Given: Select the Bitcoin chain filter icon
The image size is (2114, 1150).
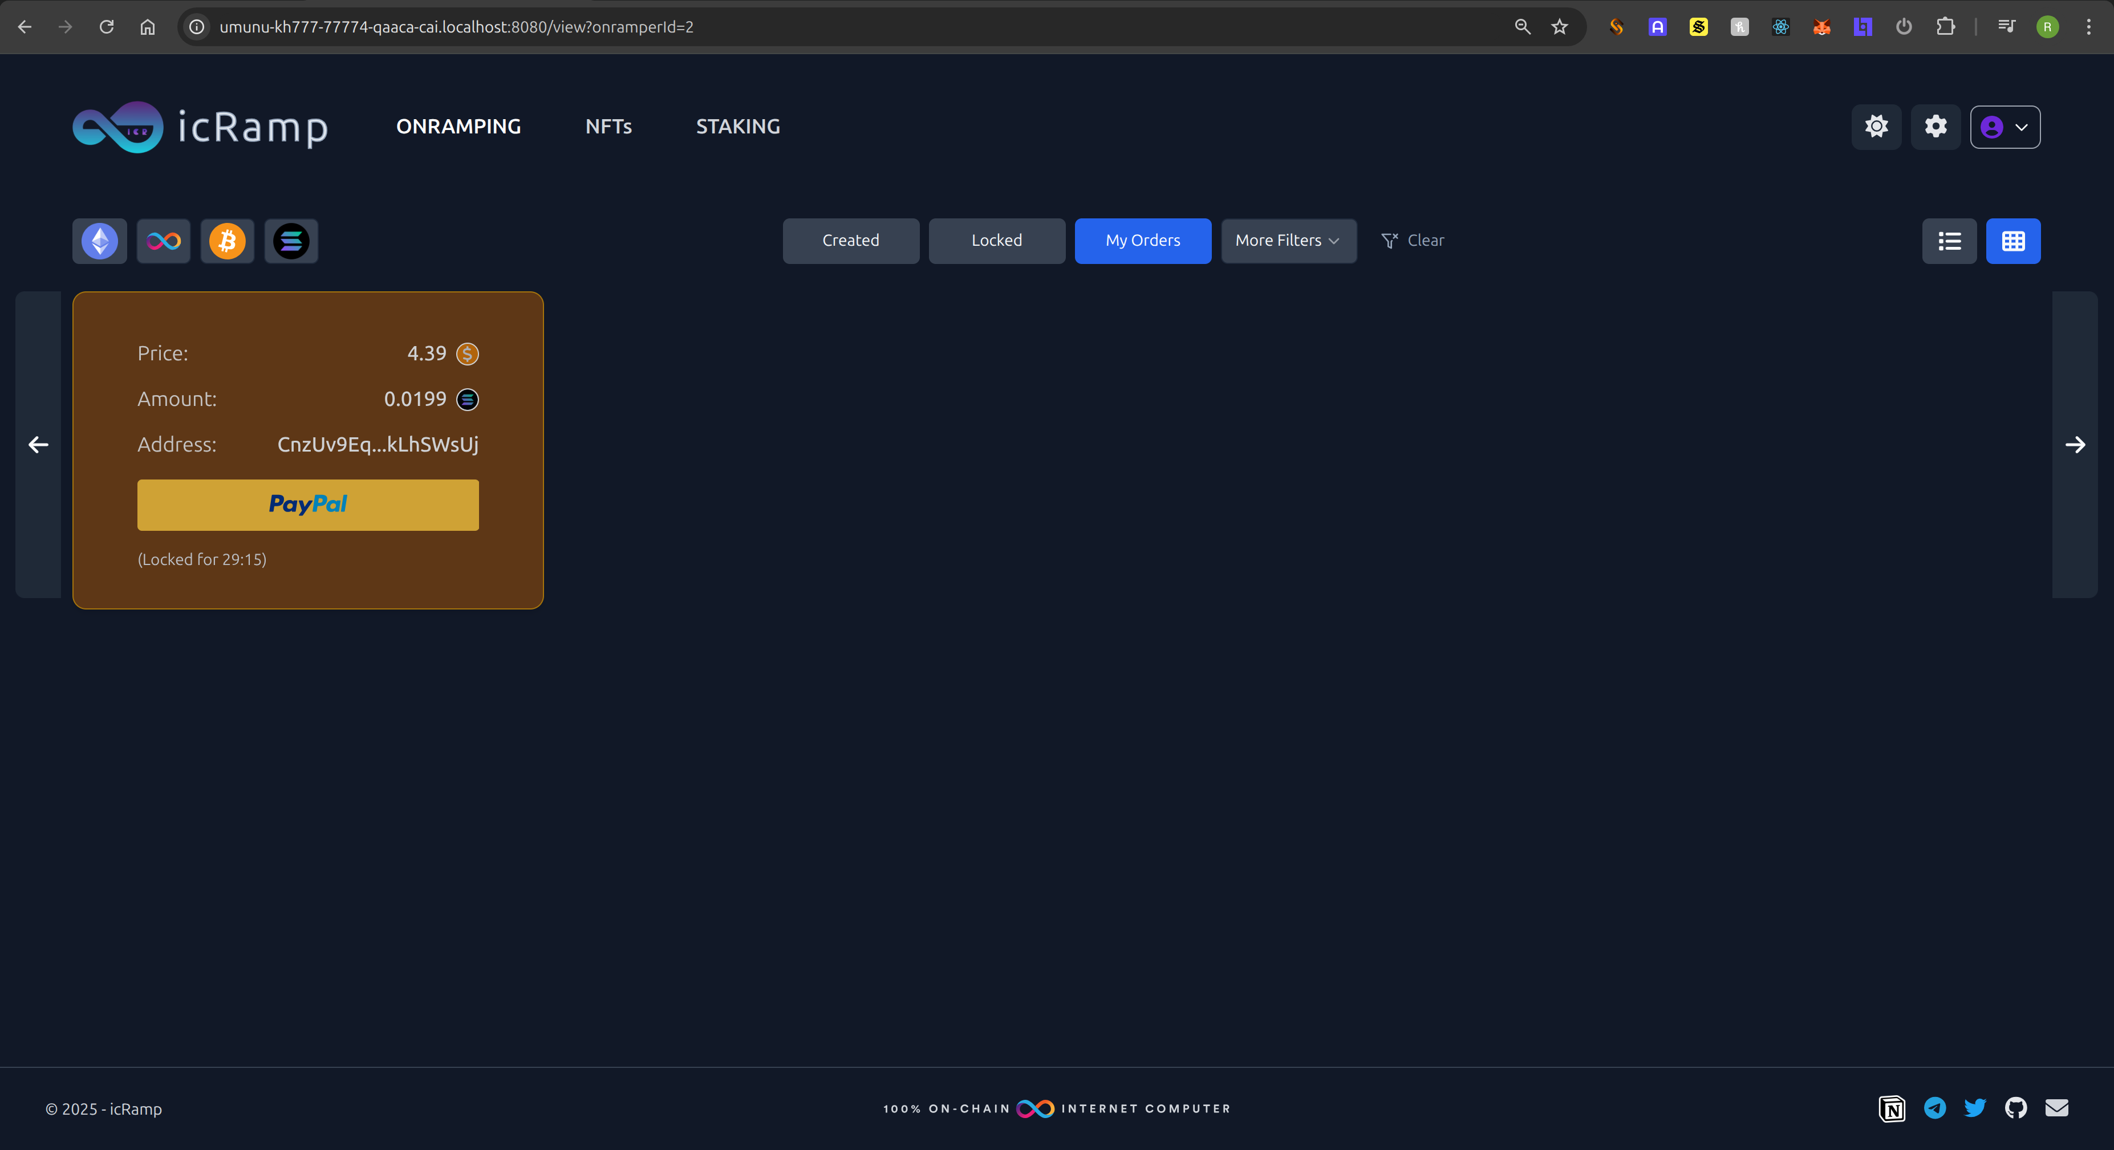Looking at the screenshot, I should pyautogui.click(x=228, y=241).
